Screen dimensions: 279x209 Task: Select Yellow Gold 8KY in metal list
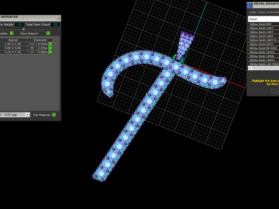(x=263, y=24)
